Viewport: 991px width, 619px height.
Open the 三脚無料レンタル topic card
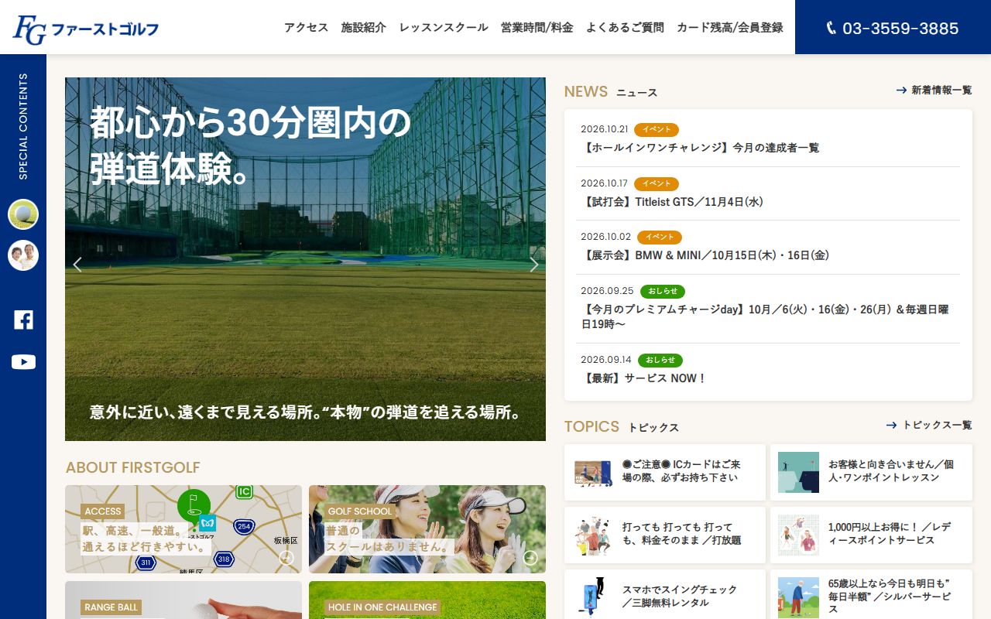(x=665, y=594)
